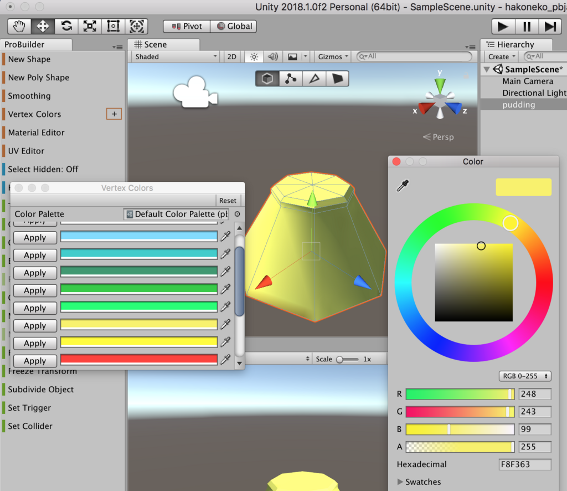Click the R value field 248

tap(535, 394)
